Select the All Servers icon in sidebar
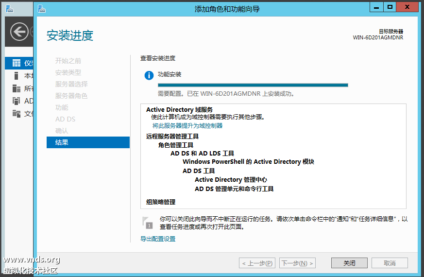 point(16,88)
